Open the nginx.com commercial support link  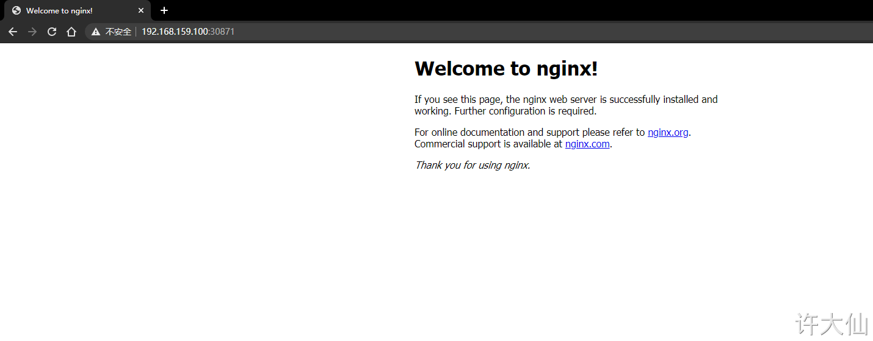587,144
